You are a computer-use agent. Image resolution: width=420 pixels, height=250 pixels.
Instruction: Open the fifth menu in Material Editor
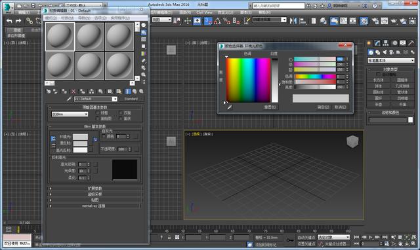(120, 18)
